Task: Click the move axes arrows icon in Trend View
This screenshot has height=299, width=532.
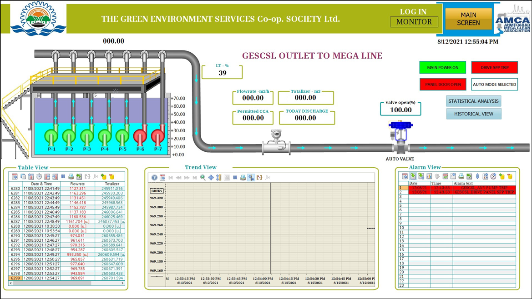Action: (211, 178)
